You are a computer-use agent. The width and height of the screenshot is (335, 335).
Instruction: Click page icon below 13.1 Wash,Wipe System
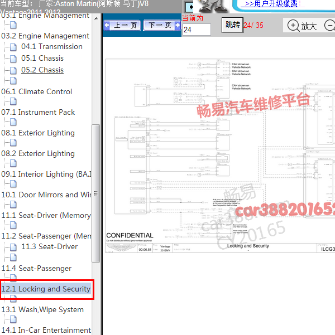point(13,319)
